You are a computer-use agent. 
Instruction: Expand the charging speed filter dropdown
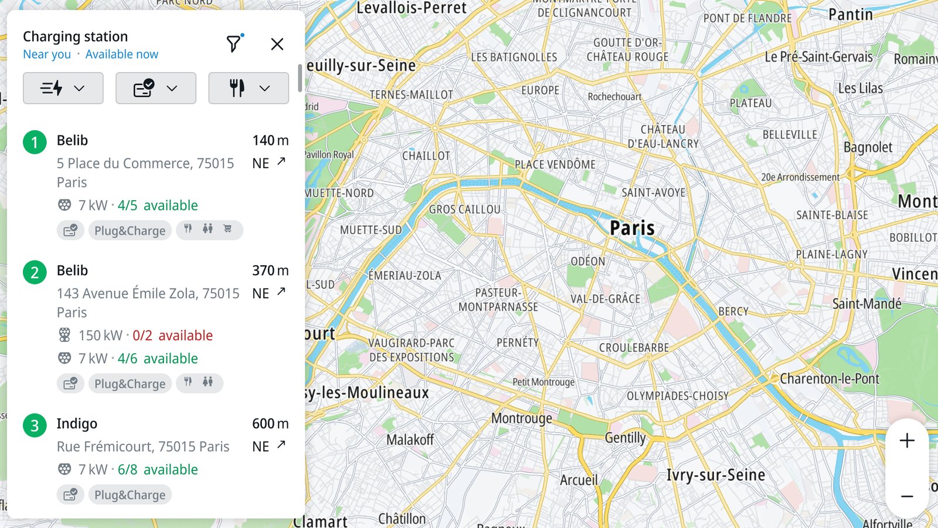63,88
